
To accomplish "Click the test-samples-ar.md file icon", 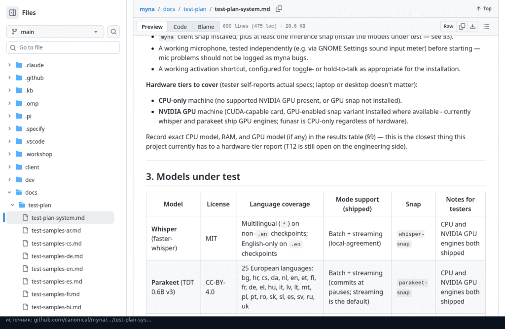I will tap(26, 230).
